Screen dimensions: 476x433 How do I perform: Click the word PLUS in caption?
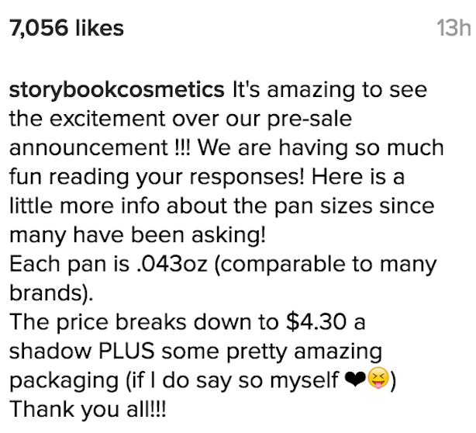[126, 351]
